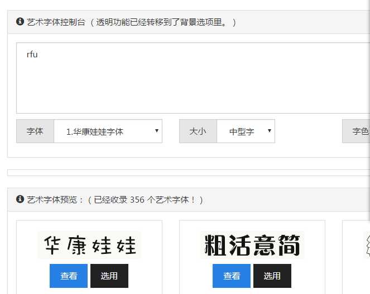Click the info icon beside 艺术字体控制台
Screen dimensions: 370x294
pyautogui.click(x=20, y=22)
